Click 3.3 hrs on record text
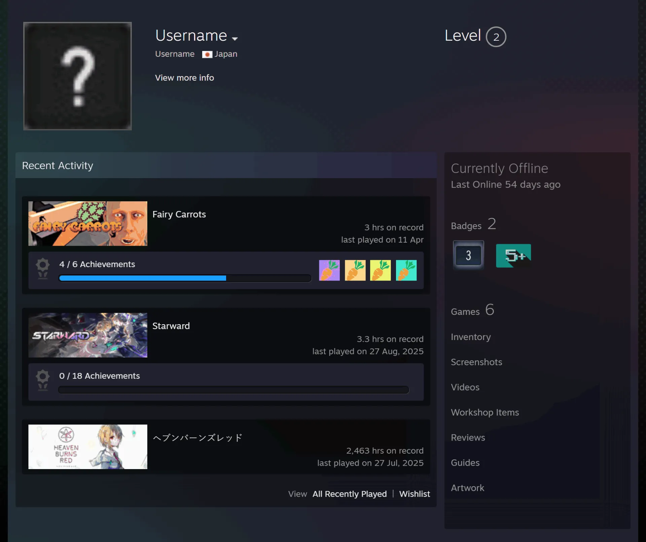The image size is (646, 542). coord(390,339)
